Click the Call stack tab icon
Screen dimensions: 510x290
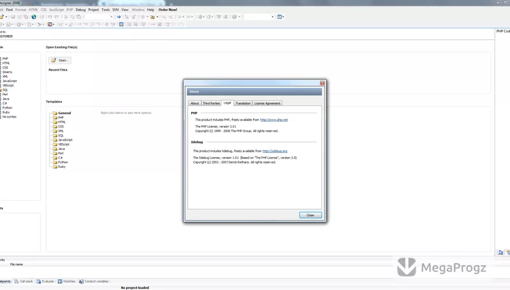17,281
